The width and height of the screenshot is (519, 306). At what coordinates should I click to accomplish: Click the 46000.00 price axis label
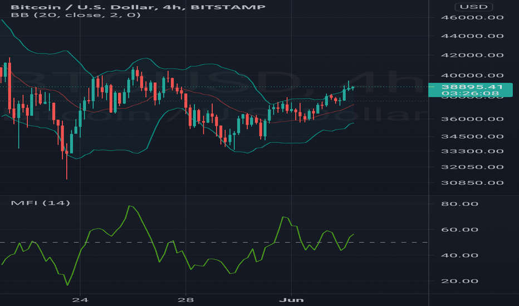point(472,18)
